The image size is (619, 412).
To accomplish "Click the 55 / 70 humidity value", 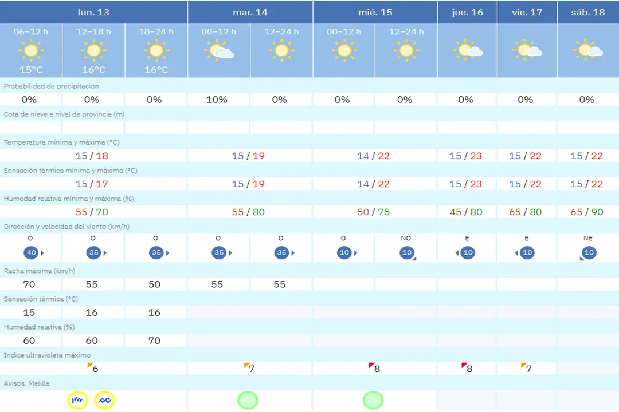I will (92, 212).
